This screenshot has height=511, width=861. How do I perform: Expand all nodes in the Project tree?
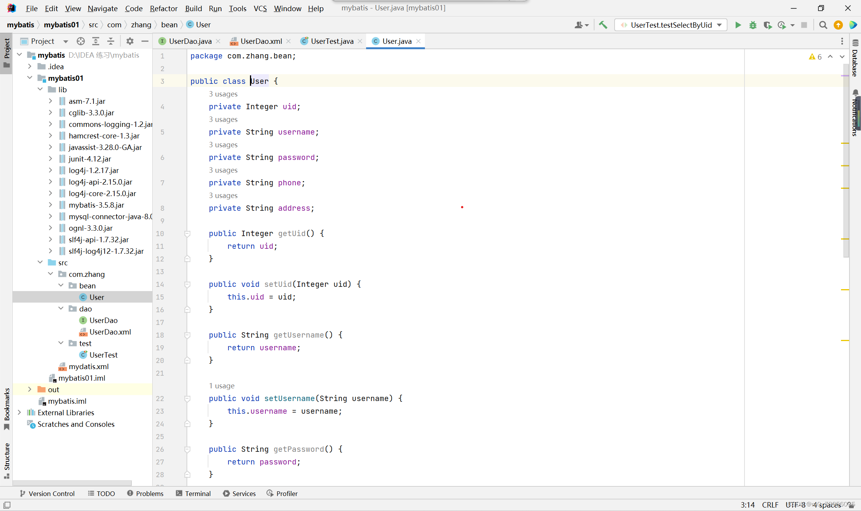[x=96, y=41]
